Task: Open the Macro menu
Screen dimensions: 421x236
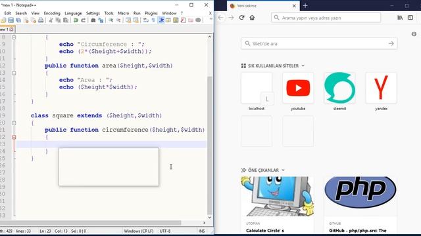Action: click(x=124, y=13)
